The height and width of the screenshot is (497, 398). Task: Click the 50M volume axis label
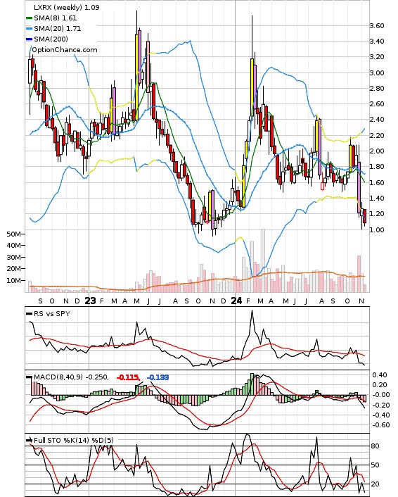coord(13,234)
